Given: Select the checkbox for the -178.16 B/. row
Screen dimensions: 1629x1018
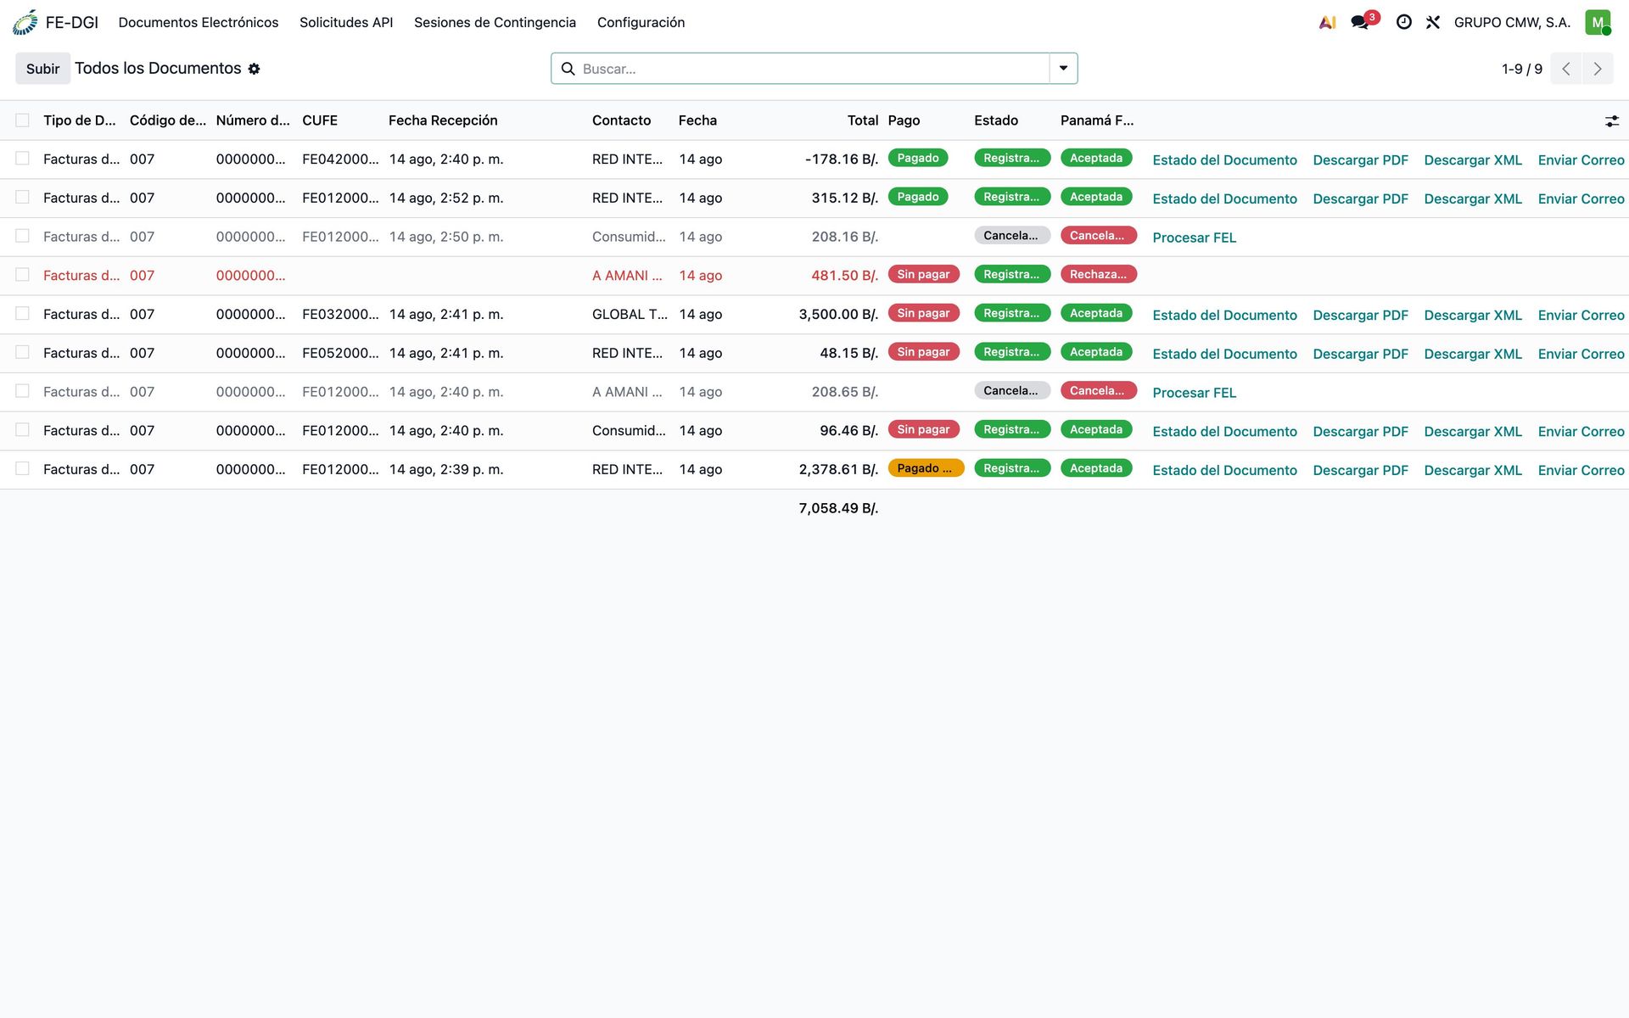Looking at the screenshot, I should [23, 159].
